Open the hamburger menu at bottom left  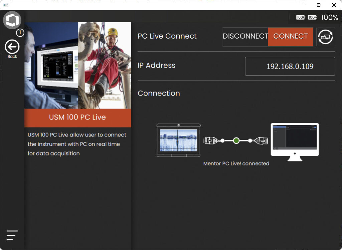coord(12,235)
